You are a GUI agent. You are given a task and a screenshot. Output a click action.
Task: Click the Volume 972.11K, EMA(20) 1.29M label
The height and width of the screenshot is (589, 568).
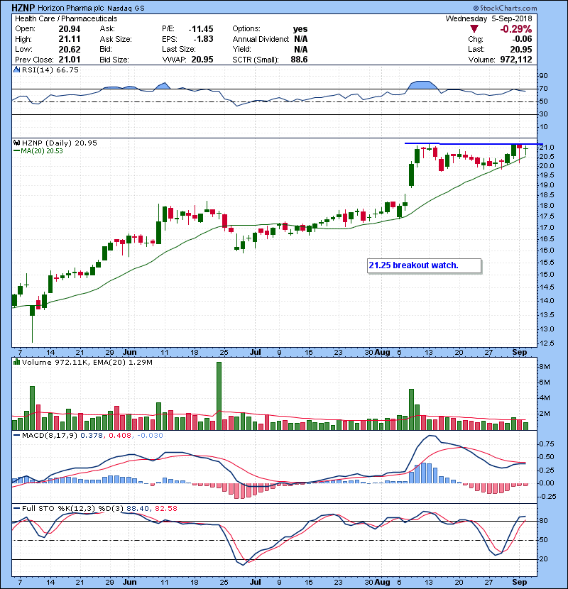[x=87, y=363]
